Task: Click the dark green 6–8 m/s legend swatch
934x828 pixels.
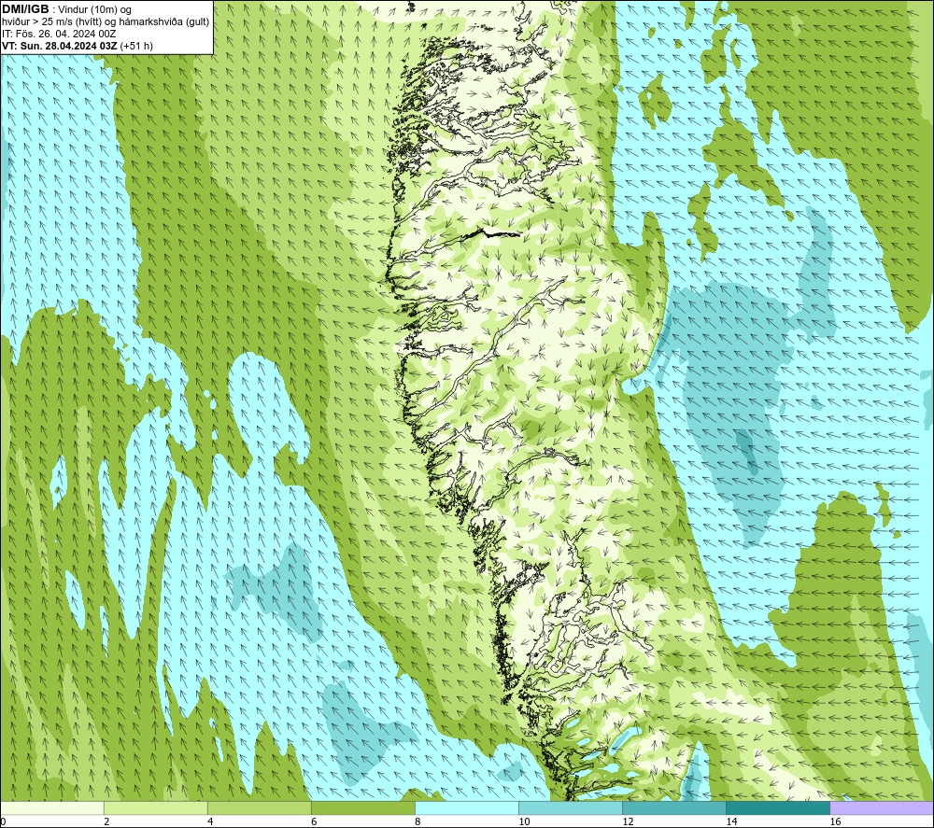Action: pos(363,808)
